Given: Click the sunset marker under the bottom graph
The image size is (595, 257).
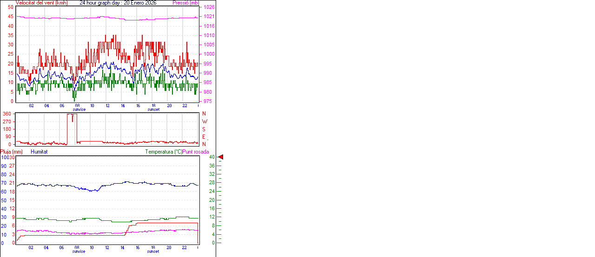Looking at the screenshot, I should coord(153,251).
